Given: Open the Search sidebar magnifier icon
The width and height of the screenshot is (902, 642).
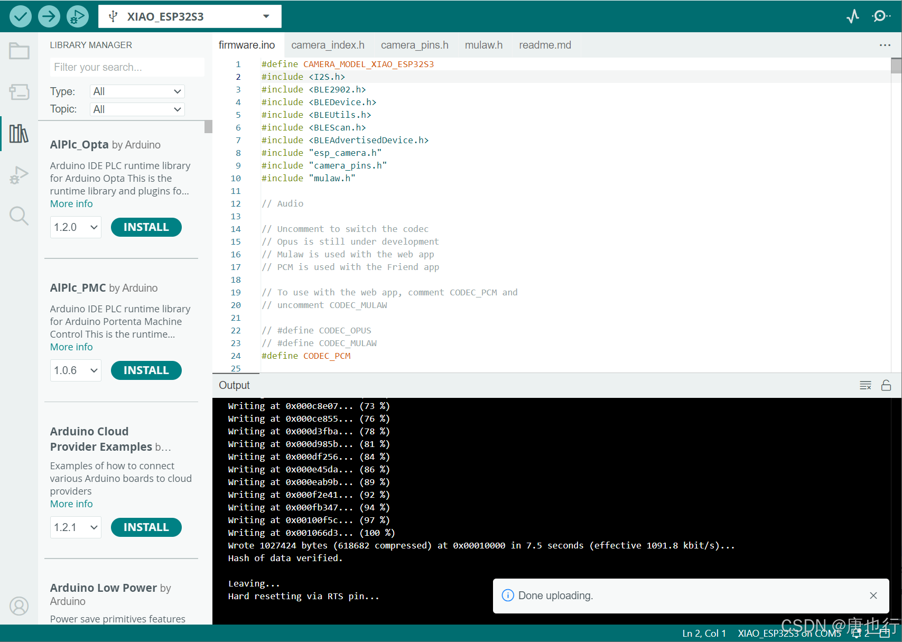Looking at the screenshot, I should [19, 216].
